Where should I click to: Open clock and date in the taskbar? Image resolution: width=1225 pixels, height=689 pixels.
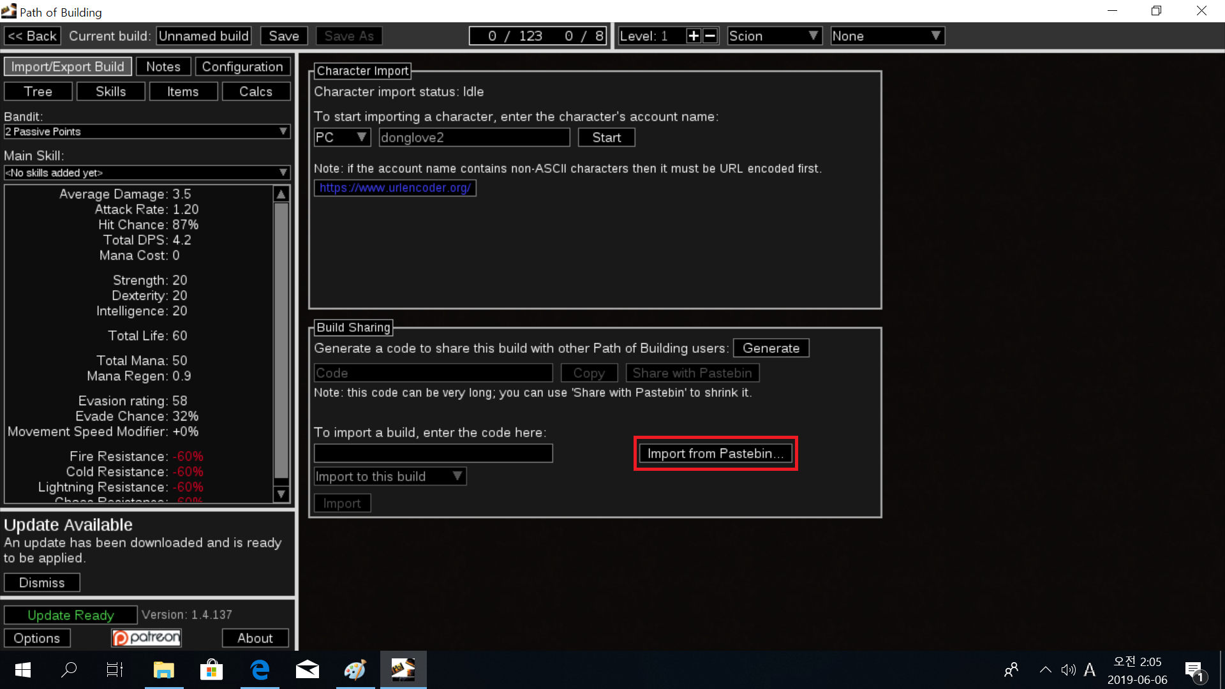point(1138,670)
